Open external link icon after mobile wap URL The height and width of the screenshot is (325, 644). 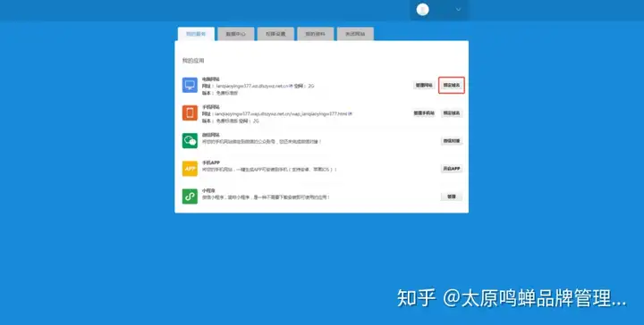(351, 113)
